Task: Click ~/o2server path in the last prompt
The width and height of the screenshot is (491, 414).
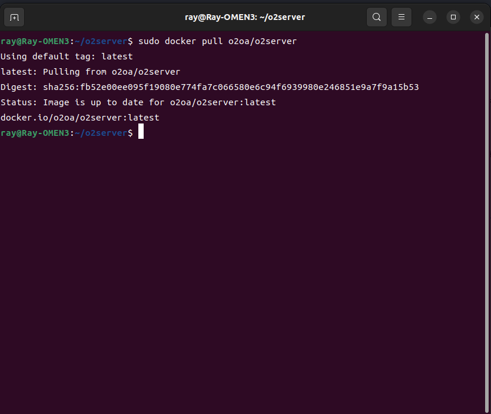Action: coord(101,133)
